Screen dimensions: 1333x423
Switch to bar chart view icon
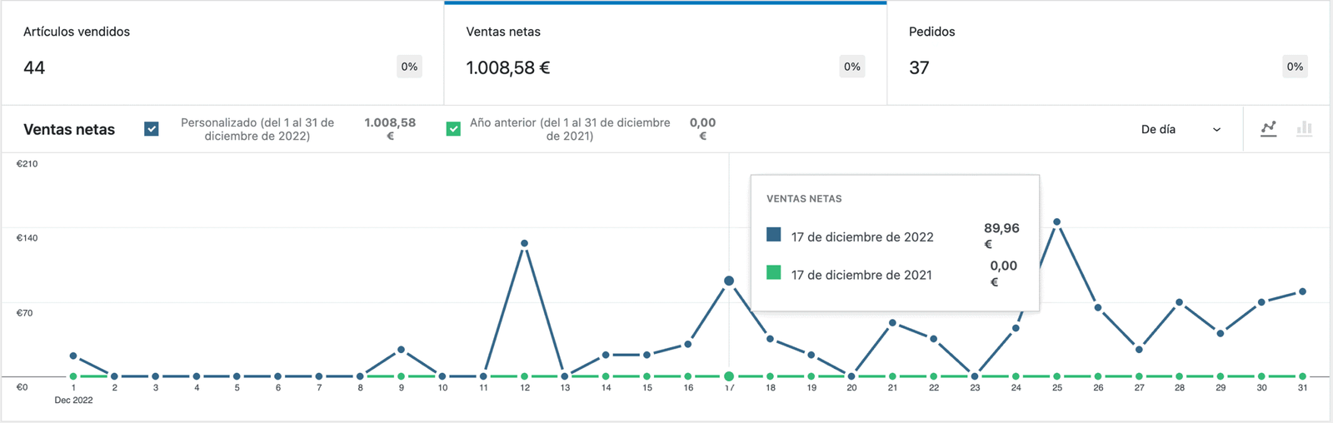pyautogui.click(x=1304, y=128)
